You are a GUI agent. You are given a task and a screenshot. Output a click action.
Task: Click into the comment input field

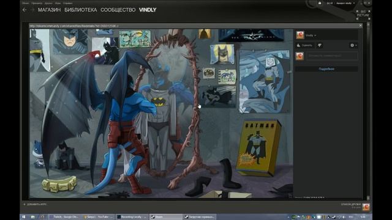pyautogui.click(x=332, y=56)
